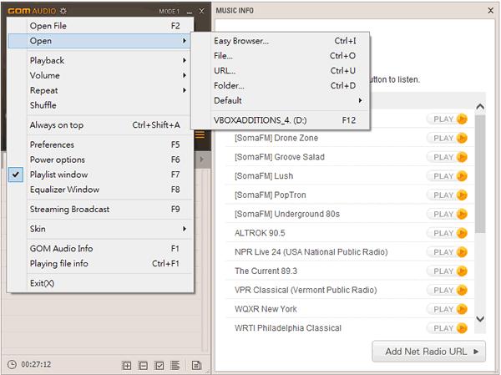This screenshot has height=375, width=501.
Task: Expand the Skin submenu
Action: click(101, 229)
